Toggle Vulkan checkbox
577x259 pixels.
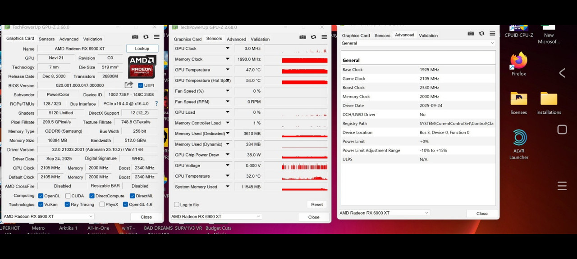(41, 205)
